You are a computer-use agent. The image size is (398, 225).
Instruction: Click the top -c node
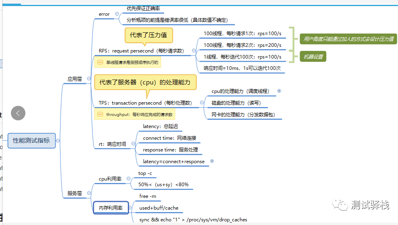pos(145,173)
